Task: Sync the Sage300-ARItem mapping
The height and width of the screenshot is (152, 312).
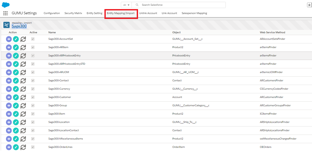Action: point(23,48)
